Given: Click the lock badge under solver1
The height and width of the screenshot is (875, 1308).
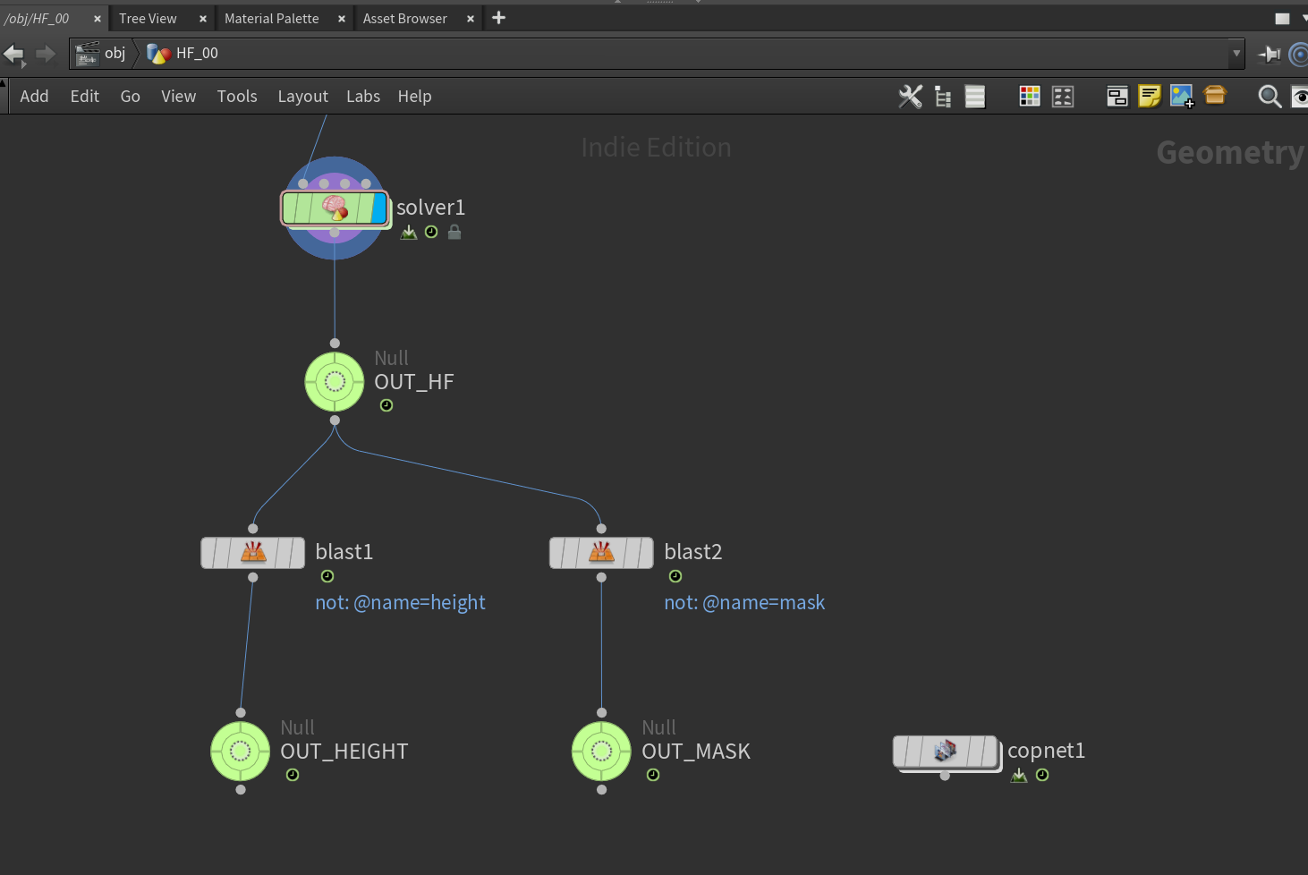Looking at the screenshot, I should click(x=454, y=233).
